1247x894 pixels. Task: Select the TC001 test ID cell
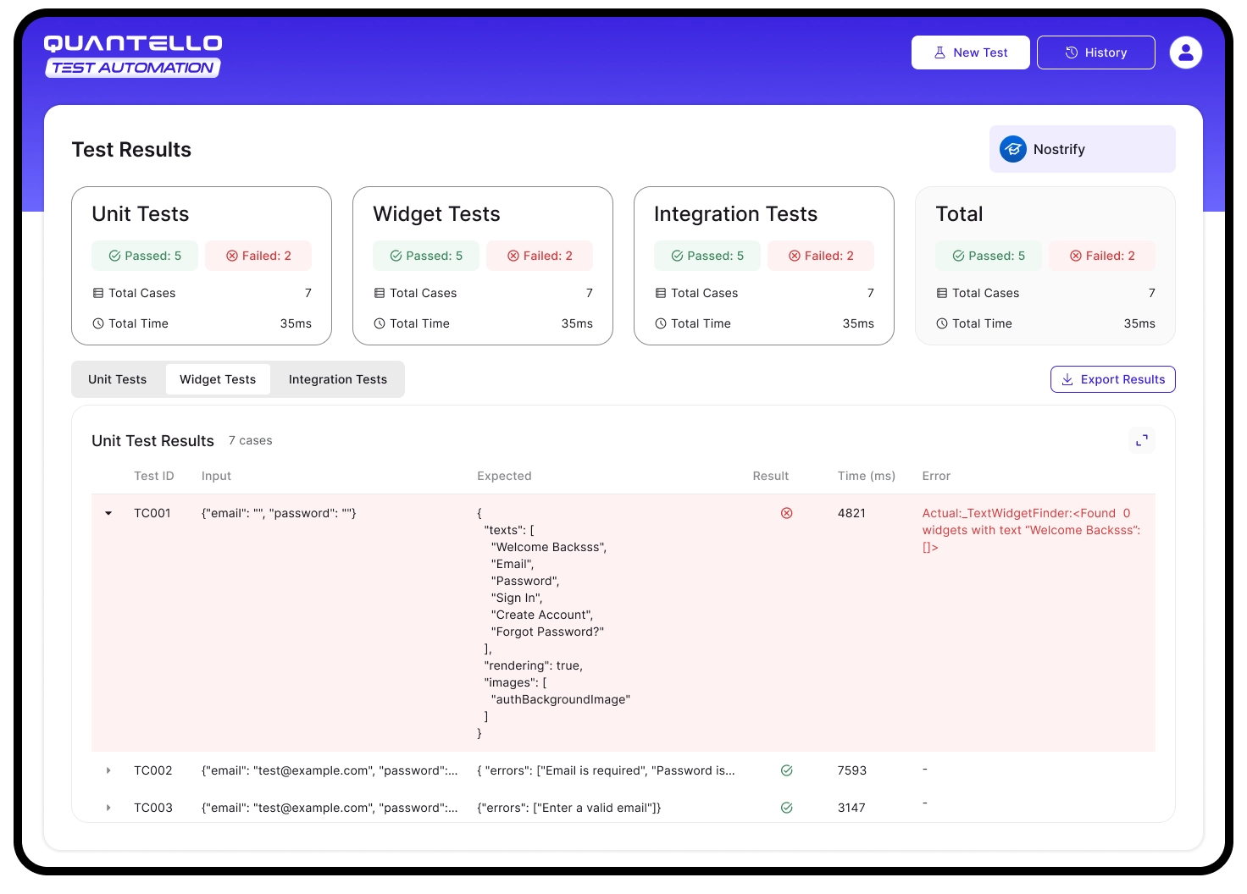[x=152, y=513]
